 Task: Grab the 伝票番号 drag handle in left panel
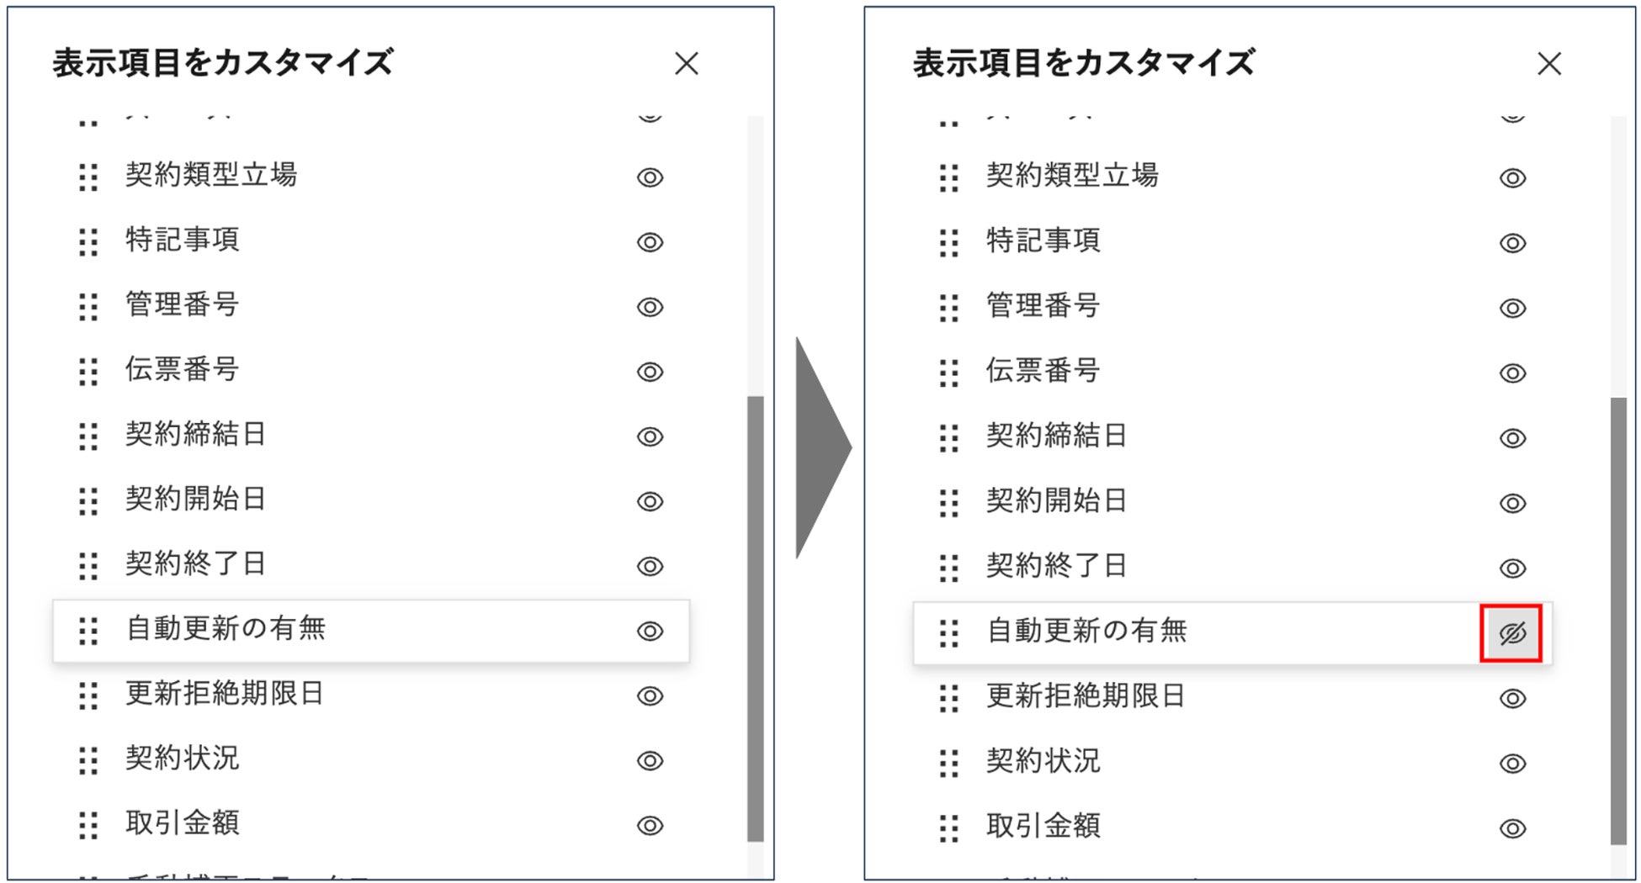(x=88, y=372)
